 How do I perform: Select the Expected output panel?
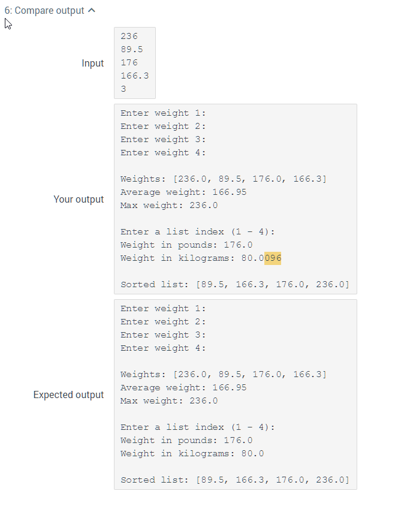[x=234, y=393]
